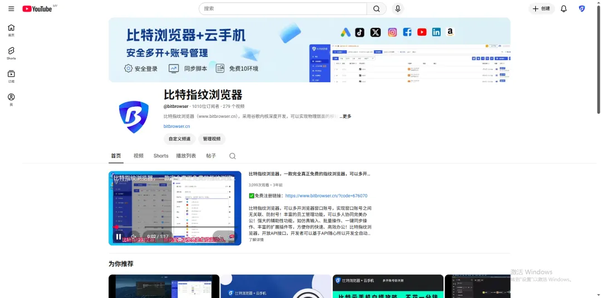The image size is (601, 298).
Task: Open the You page in sidebar
Action: (x=11, y=100)
